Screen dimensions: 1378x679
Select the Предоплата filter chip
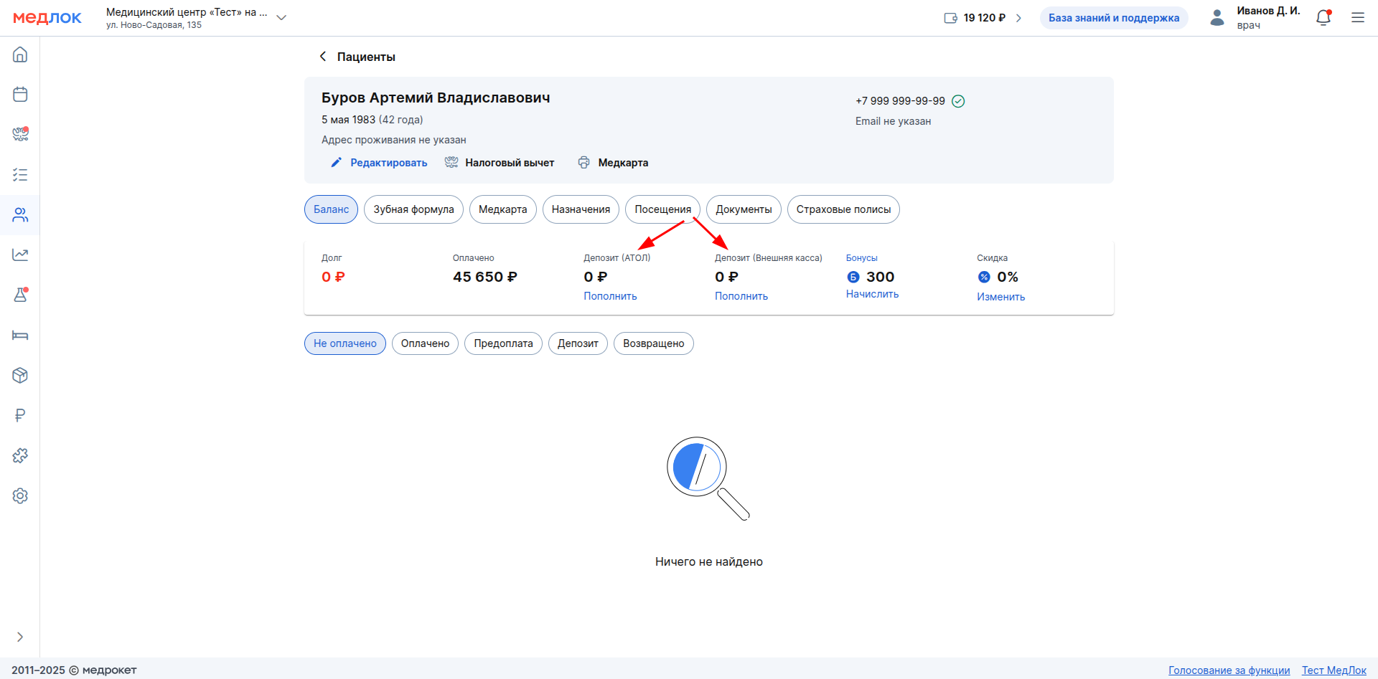pyautogui.click(x=503, y=343)
